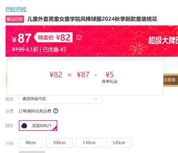The height and width of the screenshot is (153, 178).
Task: Click the price info circle icon
Action: 79,37
